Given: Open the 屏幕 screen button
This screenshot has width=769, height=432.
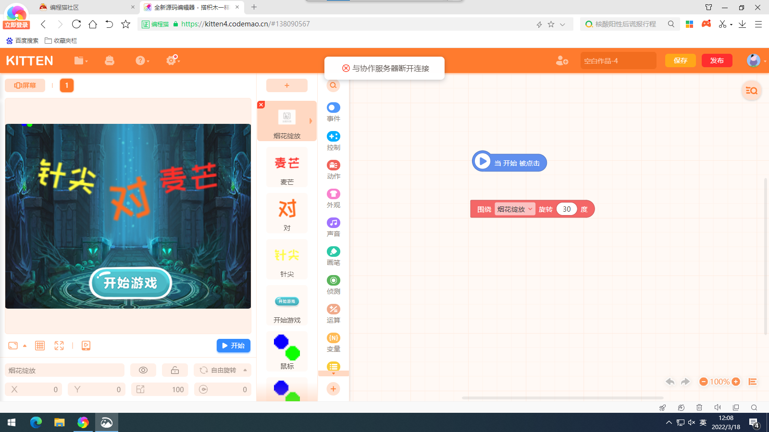Looking at the screenshot, I should (x=25, y=85).
